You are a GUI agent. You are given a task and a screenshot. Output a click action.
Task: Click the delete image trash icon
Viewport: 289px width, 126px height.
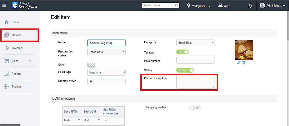[x=244, y=62]
